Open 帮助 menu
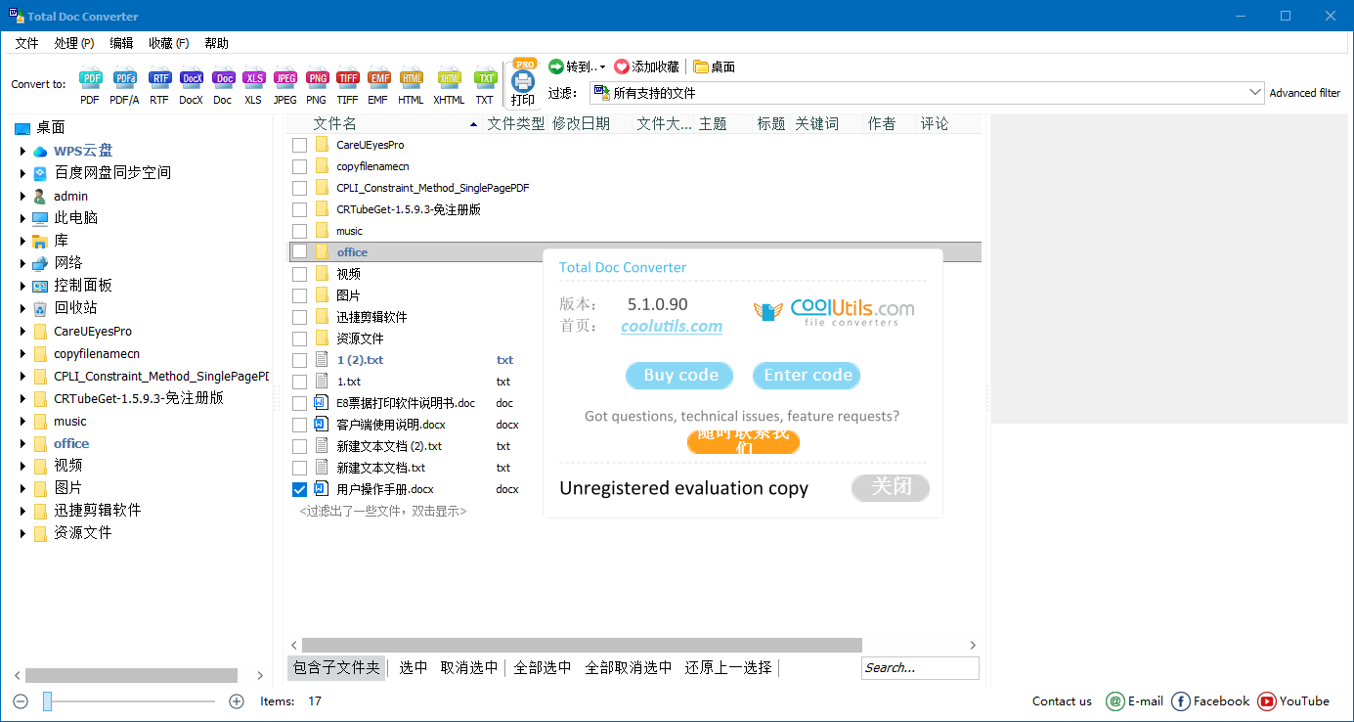The image size is (1354, 722). 217,43
